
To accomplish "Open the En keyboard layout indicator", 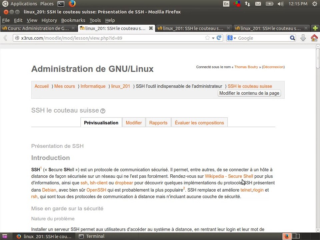I will 226,4.
